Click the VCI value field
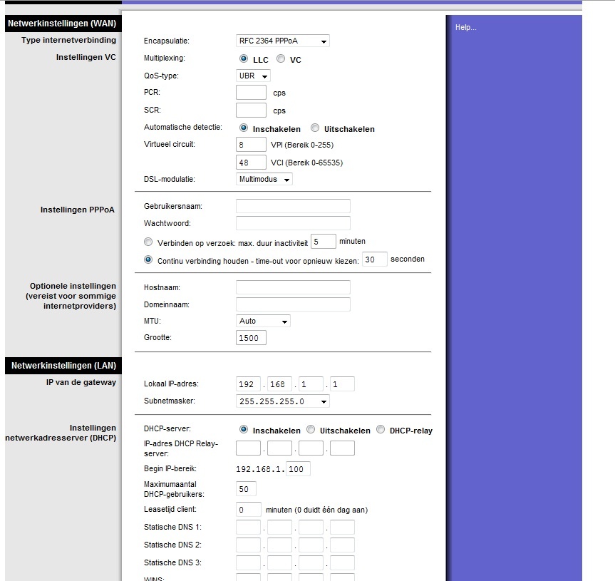This screenshot has width=615, height=581. (x=251, y=162)
